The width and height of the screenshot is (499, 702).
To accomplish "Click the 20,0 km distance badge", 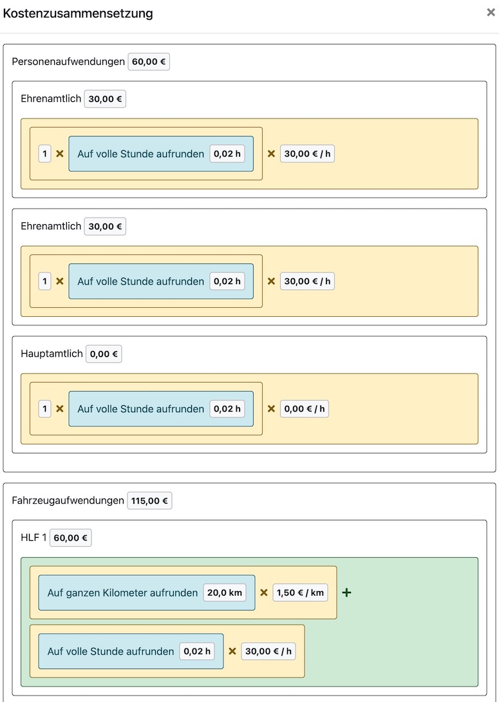I will click(225, 593).
